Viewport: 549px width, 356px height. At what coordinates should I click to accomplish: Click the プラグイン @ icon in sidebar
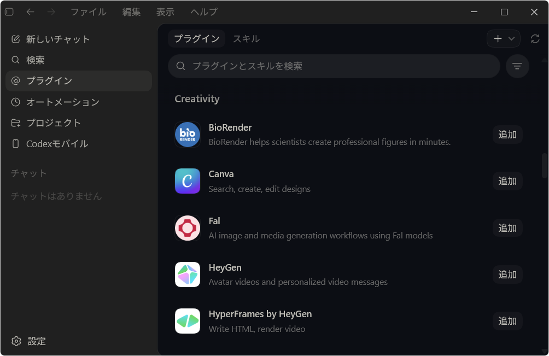(15, 81)
